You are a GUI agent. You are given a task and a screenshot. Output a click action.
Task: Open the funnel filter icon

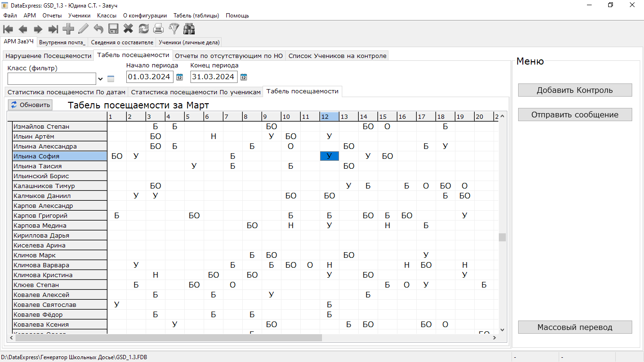174,29
